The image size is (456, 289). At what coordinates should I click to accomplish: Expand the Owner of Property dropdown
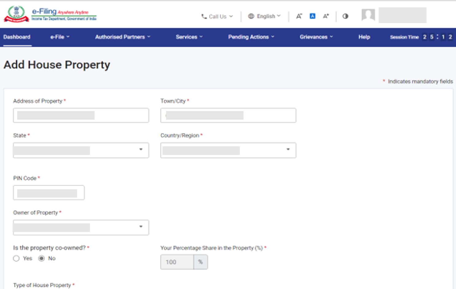141,227
